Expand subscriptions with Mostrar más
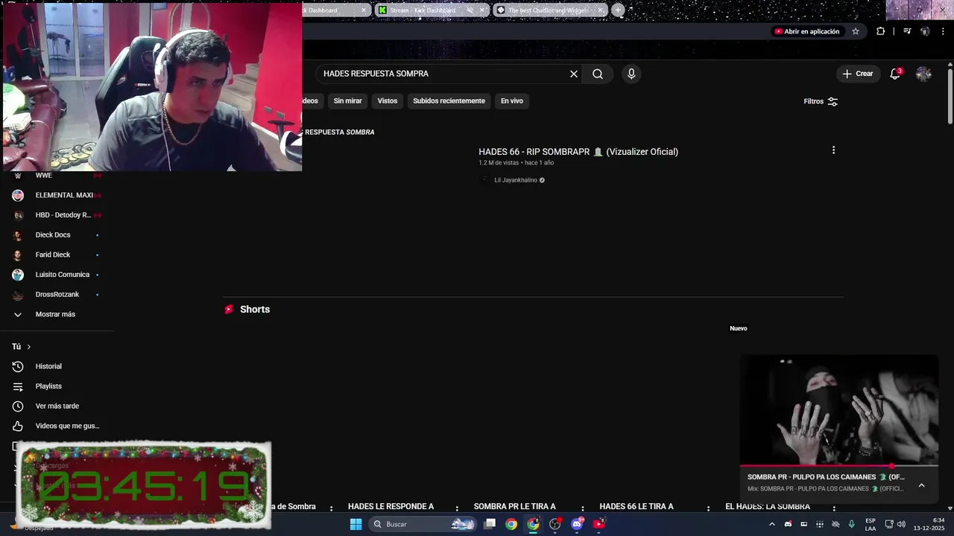The width and height of the screenshot is (954, 536). coord(57,314)
